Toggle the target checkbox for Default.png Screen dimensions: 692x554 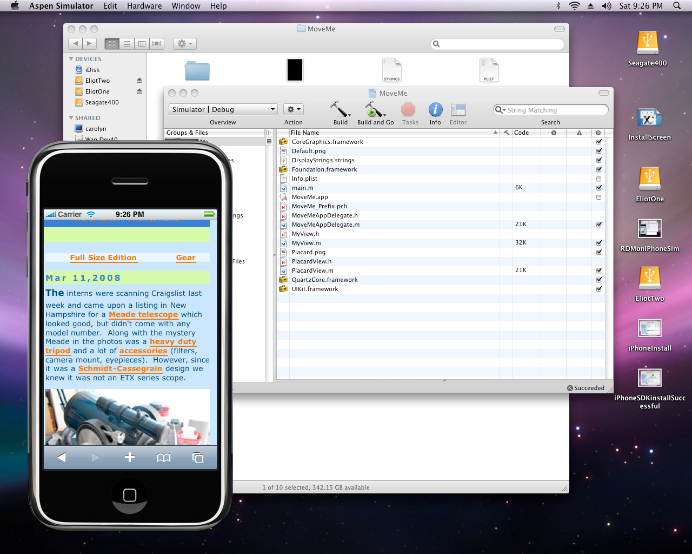click(x=598, y=151)
